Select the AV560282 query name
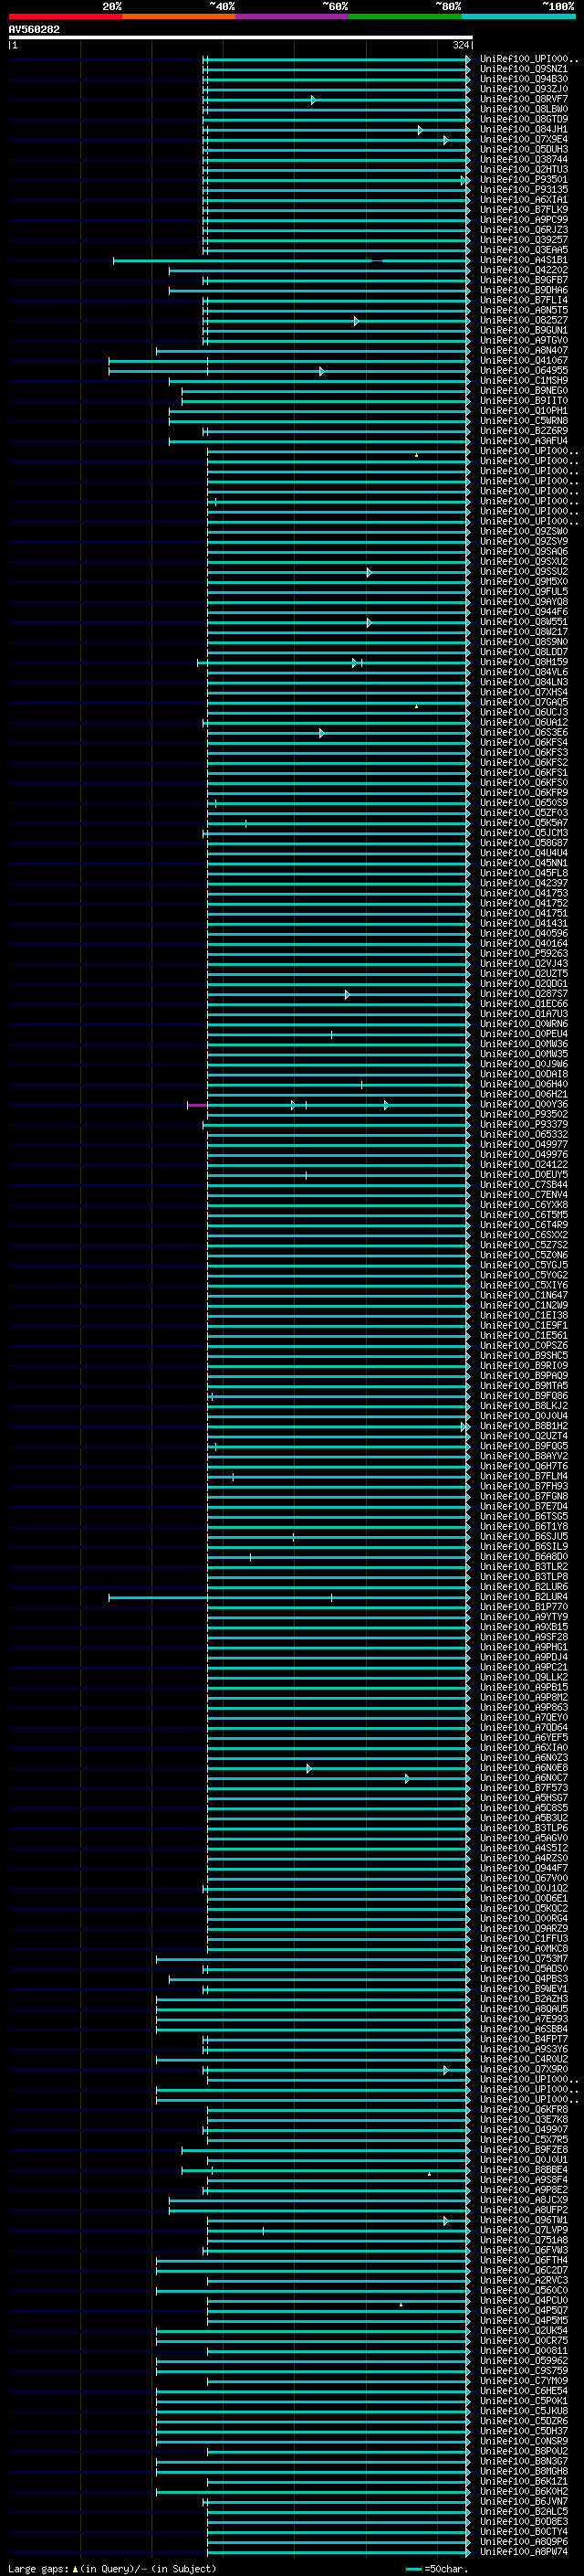The width and height of the screenshot is (584, 2576). (34, 30)
